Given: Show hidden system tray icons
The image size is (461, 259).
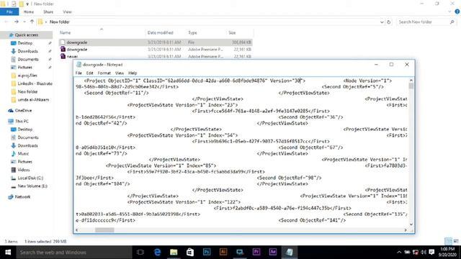Looking at the screenshot, I should [x=399, y=253].
